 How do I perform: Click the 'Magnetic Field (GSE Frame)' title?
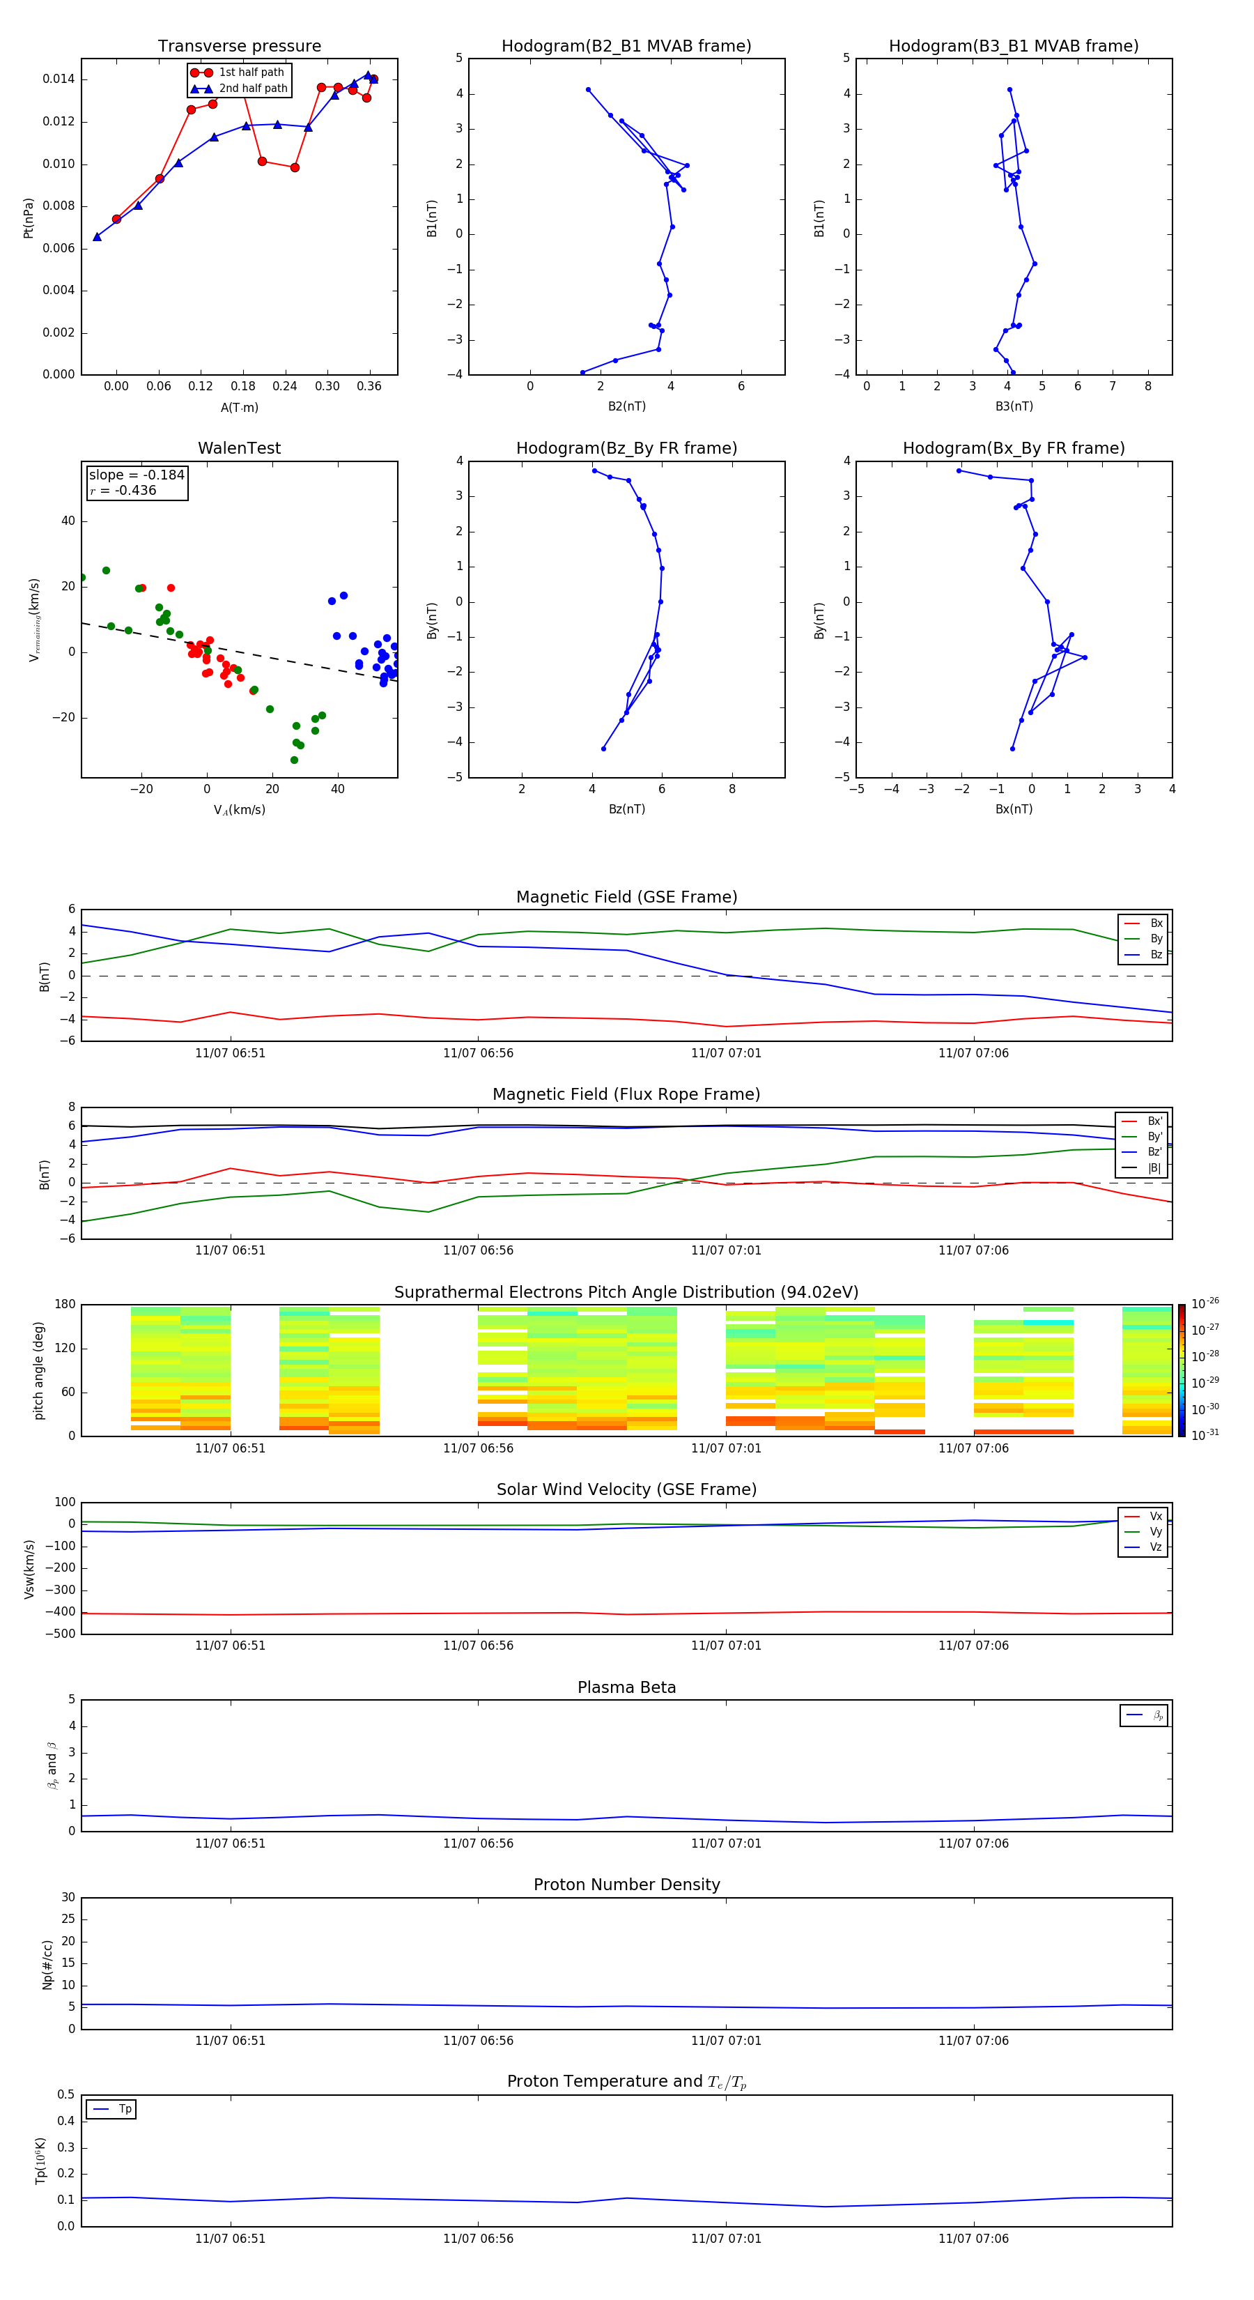point(626,897)
